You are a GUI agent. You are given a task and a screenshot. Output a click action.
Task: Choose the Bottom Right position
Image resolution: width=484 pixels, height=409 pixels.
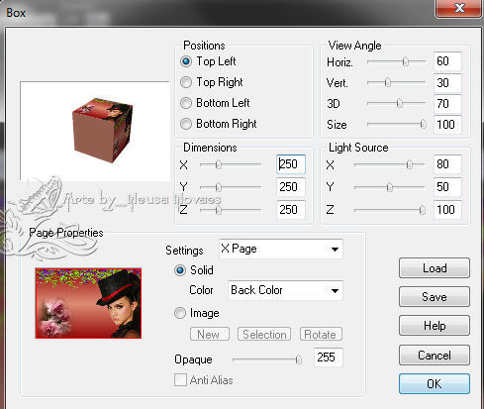[186, 124]
